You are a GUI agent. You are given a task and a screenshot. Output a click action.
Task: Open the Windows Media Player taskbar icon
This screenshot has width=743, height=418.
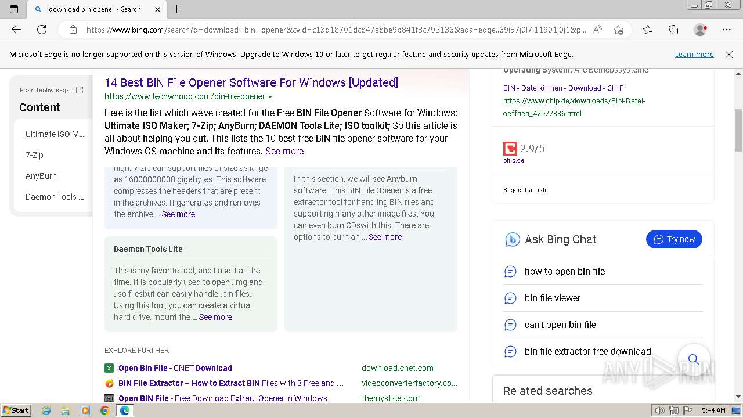(85, 410)
